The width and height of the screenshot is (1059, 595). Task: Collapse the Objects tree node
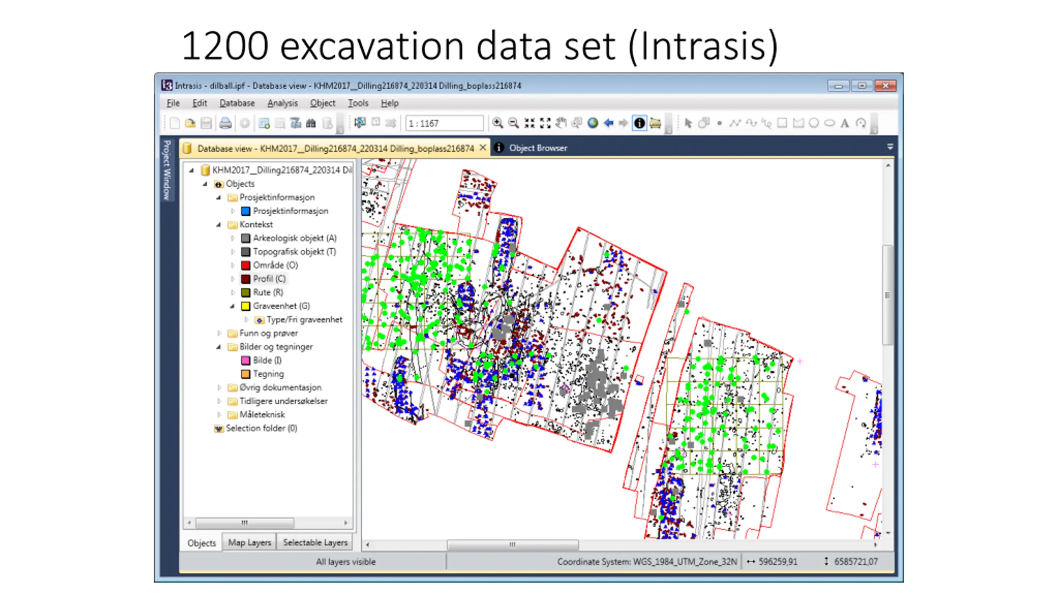205,184
